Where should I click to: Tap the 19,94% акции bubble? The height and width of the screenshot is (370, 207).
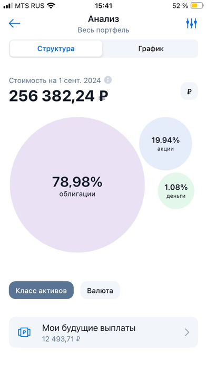tap(165, 143)
